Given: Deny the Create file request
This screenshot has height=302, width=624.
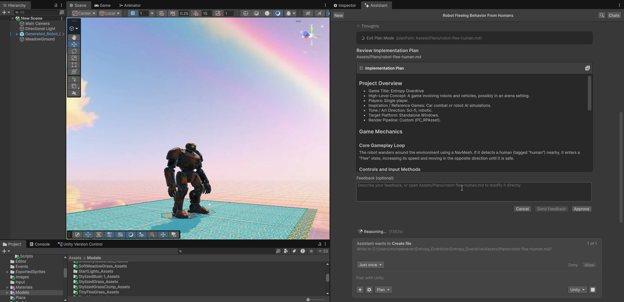Looking at the screenshot, I should click(573, 265).
